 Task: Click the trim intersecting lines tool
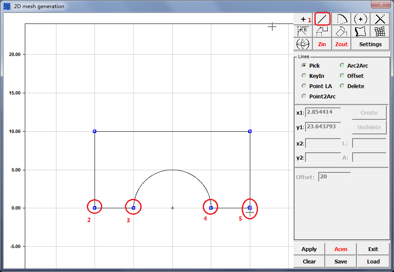[380, 19]
